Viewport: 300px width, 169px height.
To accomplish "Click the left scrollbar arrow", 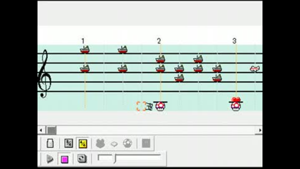I will (41, 130).
